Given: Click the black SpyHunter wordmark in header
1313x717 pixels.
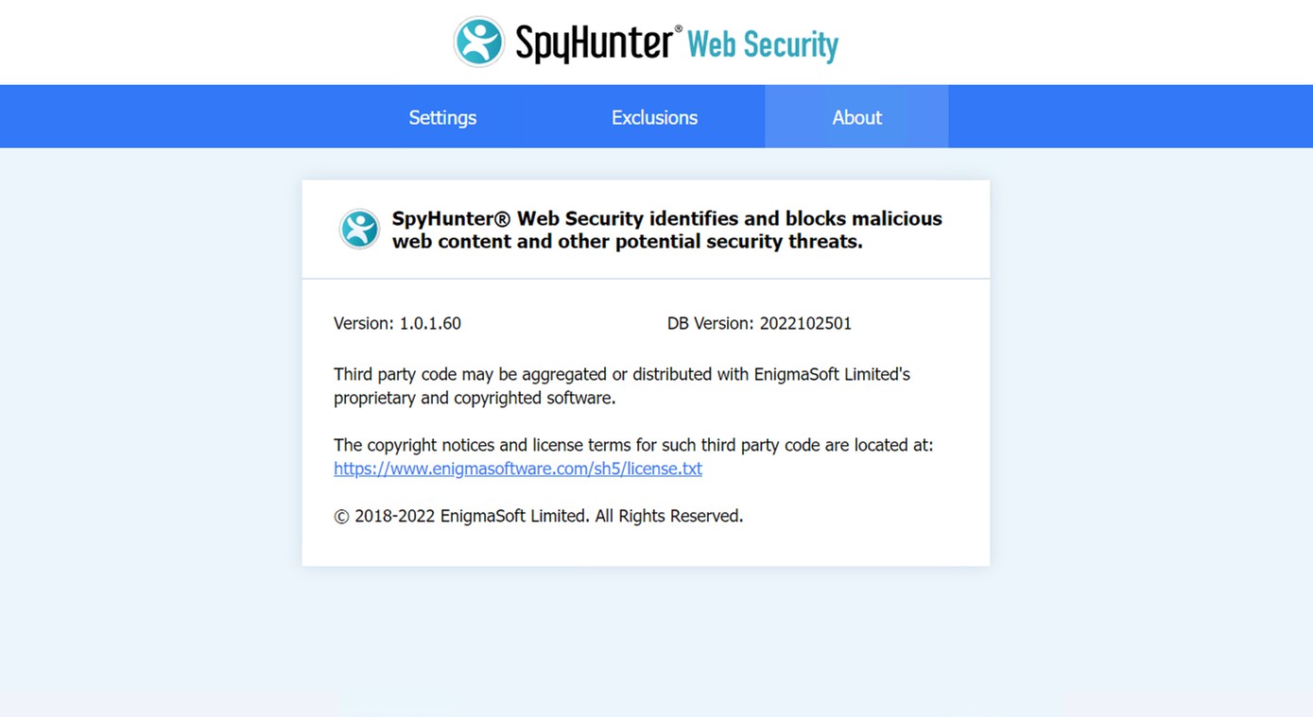Looking at the screenshot, I should click(x=595, y=43).
